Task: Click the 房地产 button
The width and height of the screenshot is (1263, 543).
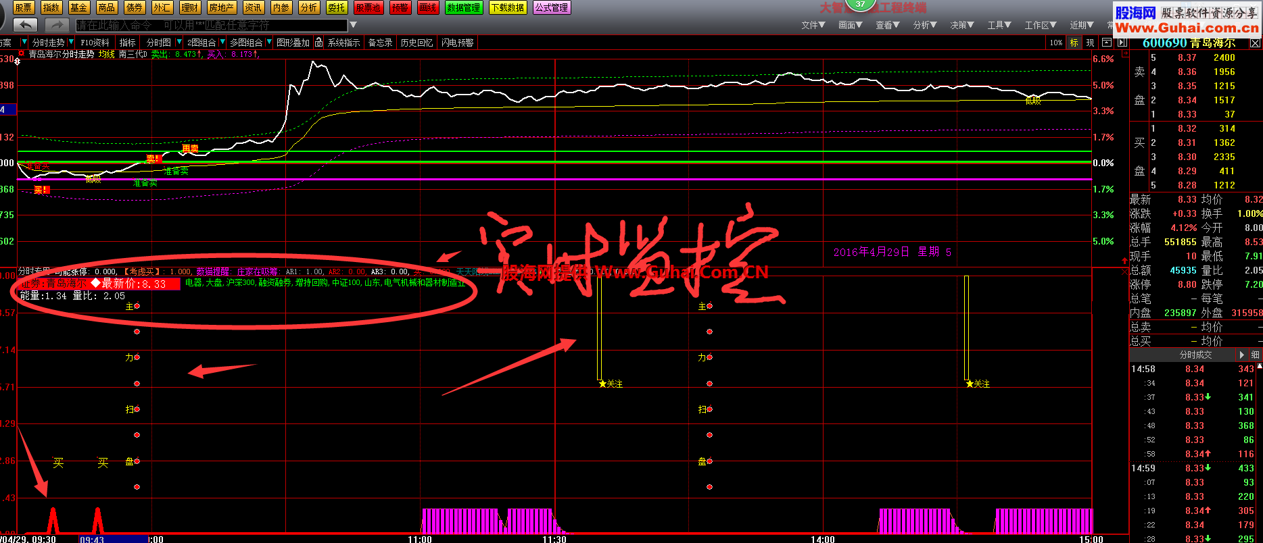Action: [x=221, y=7]
